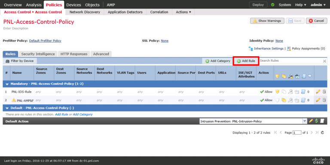The width and height of the screenshot is (330, 165).
Task: Toggle intrusion policy shield on PNL-IDS-Rule
Action: (x=278, y=92)
